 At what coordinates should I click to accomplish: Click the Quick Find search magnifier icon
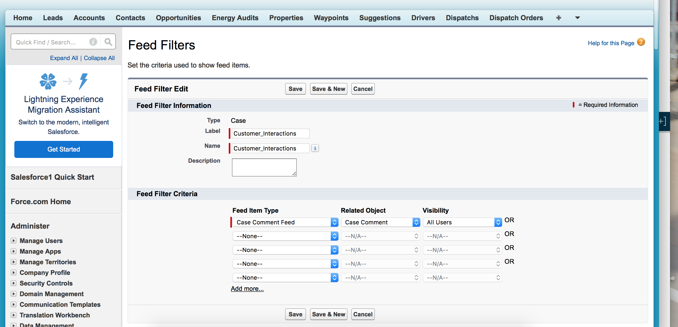click(108, 42)
